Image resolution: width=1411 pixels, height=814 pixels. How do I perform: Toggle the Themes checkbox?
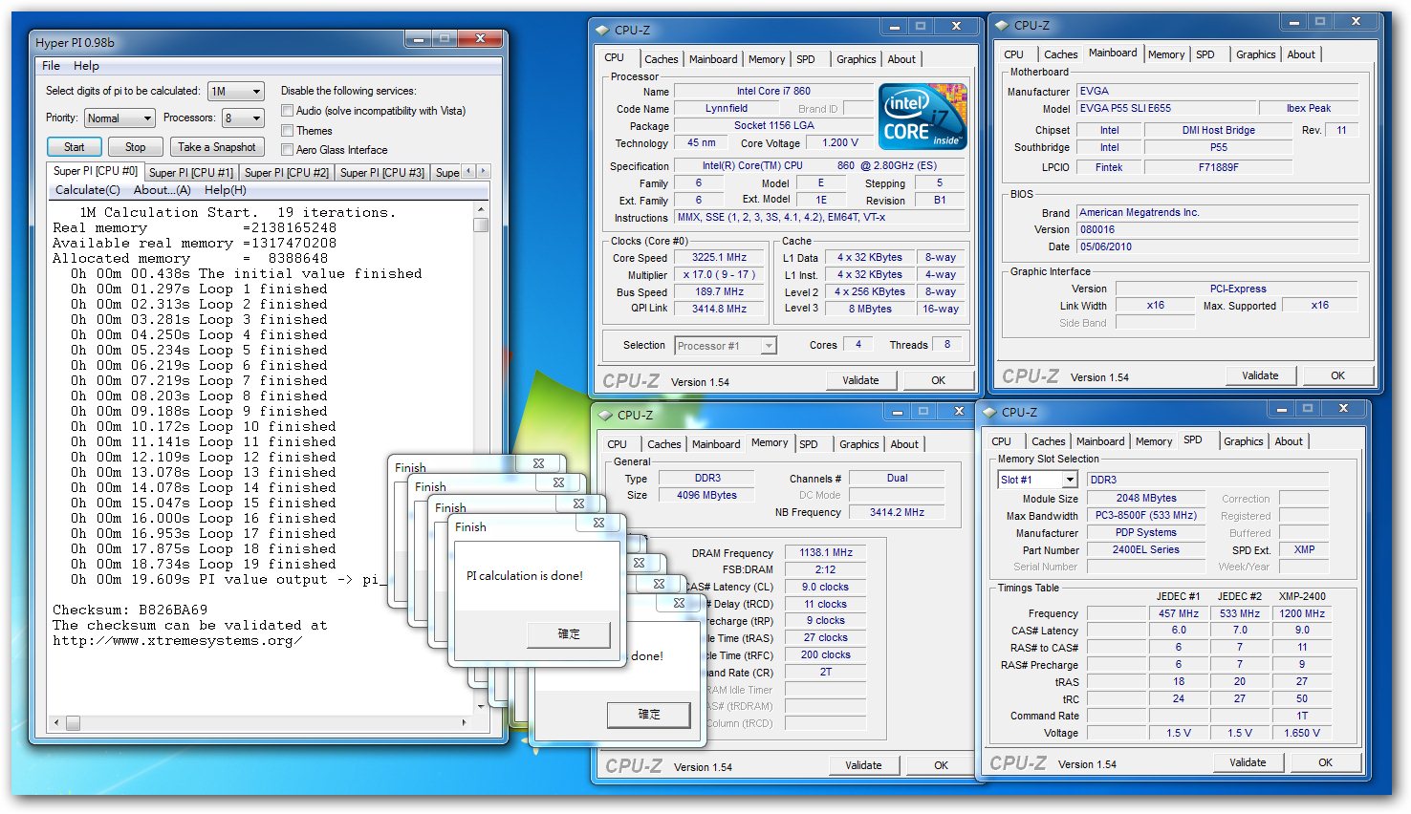[287, 131]
